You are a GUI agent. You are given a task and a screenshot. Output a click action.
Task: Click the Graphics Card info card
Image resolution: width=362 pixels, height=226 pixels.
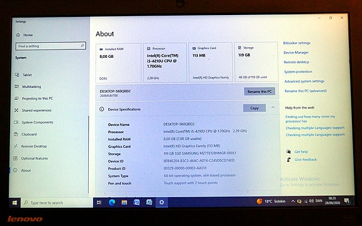210,62
